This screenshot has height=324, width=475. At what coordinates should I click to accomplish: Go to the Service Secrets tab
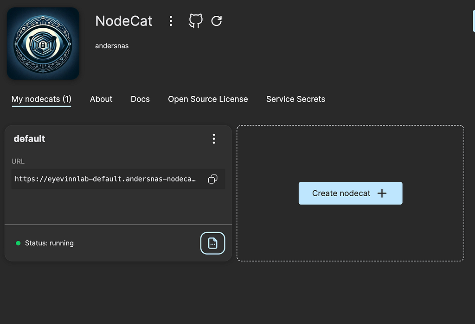point(295,99)
